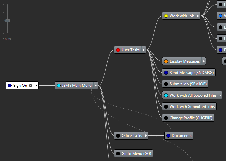226x161 pixels.
Task: Select the Send Message (SNDMSG) node
Action: click(189, 73)
